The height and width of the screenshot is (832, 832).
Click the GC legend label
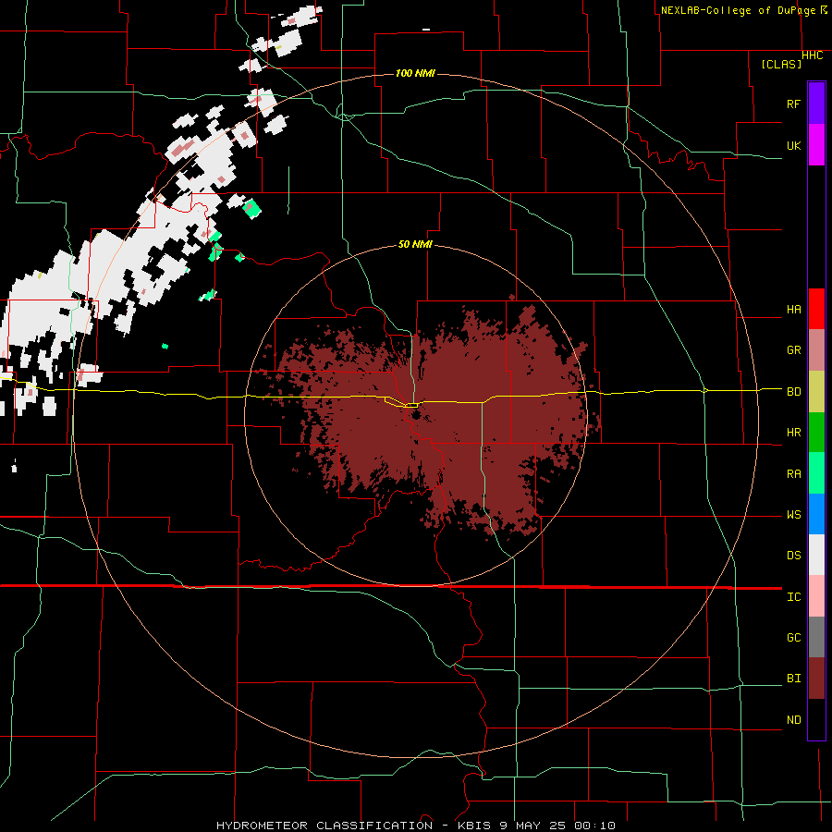(793, 638)
